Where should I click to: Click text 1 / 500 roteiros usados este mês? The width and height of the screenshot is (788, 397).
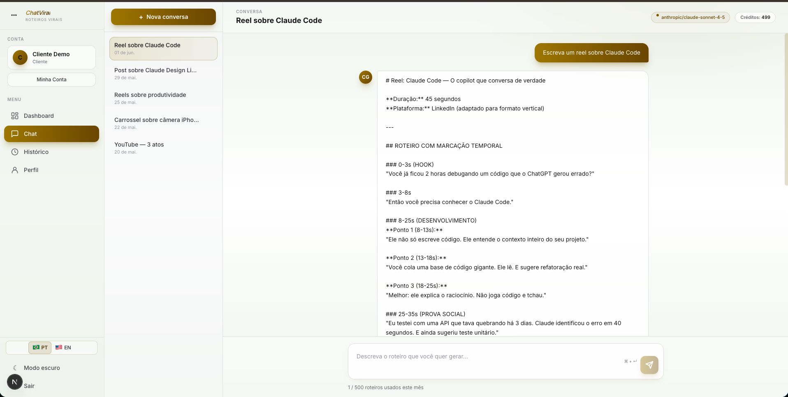pos(385,388)
